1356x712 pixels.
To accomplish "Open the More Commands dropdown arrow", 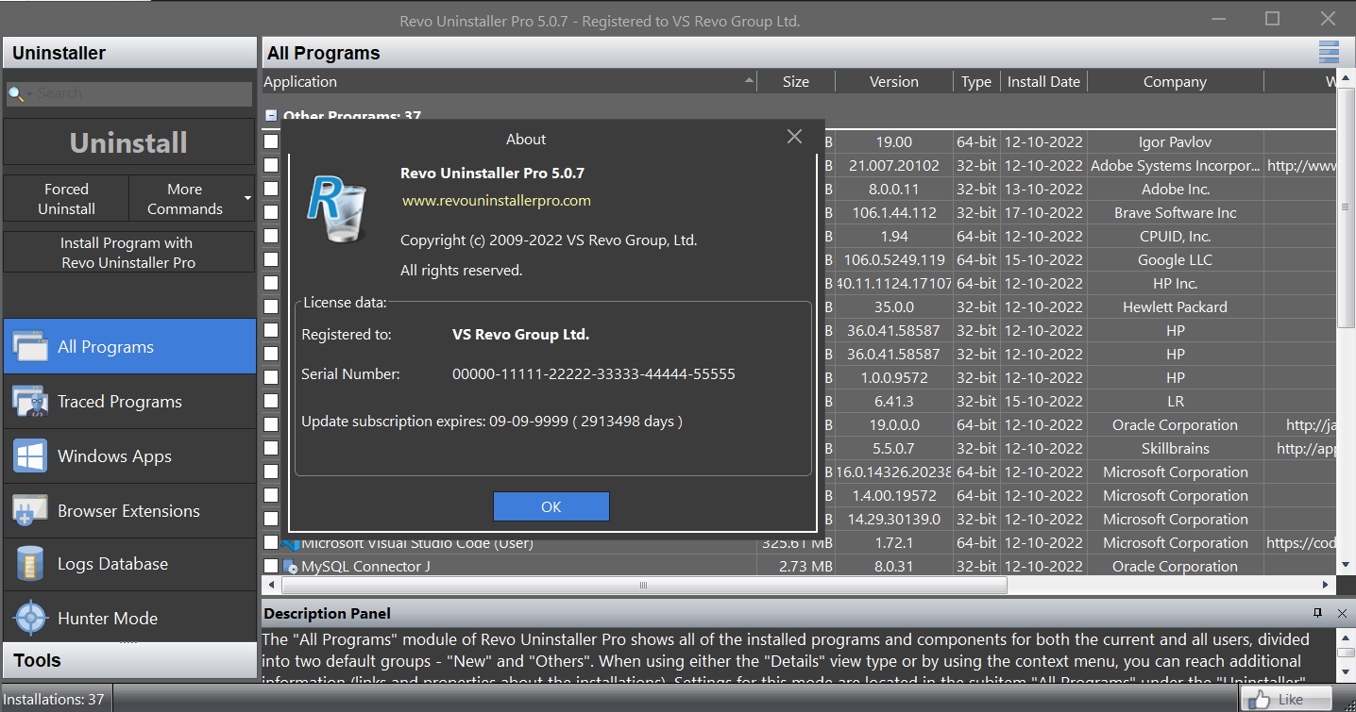I will point(247,199).
